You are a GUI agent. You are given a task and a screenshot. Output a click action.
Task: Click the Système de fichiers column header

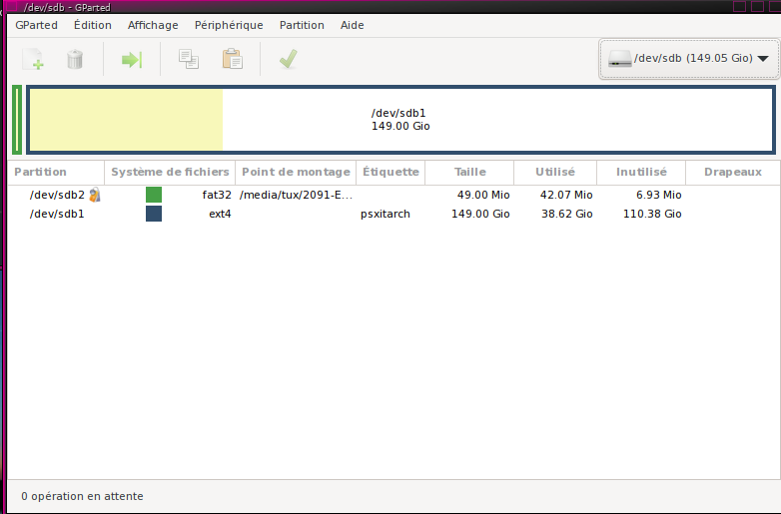pos(170,172)
